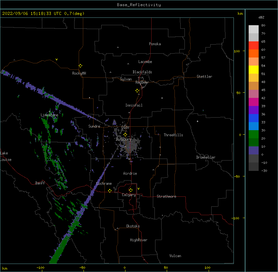Click the dBZ legend heading

coord(261,17)
